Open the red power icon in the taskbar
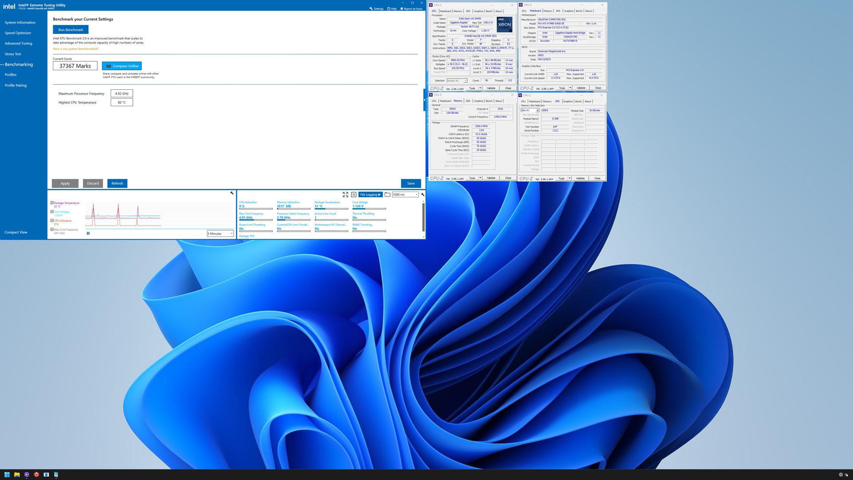 point(36,475)
